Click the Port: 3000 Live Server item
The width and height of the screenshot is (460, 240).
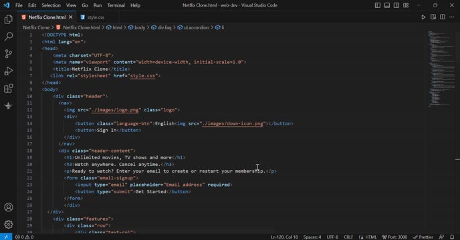click(x=394, y=237)
